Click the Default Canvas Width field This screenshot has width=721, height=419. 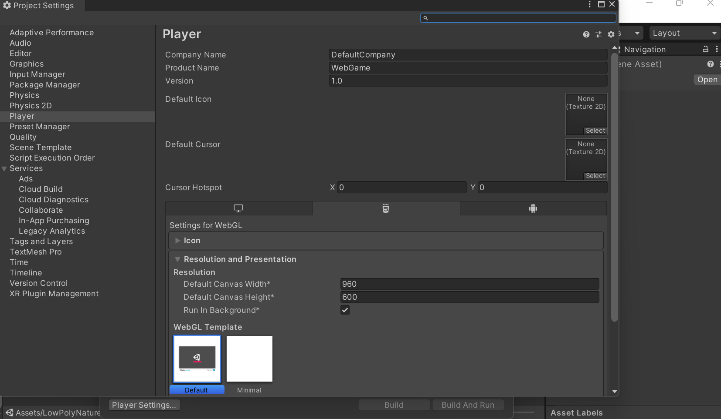(x=469, y=284)
